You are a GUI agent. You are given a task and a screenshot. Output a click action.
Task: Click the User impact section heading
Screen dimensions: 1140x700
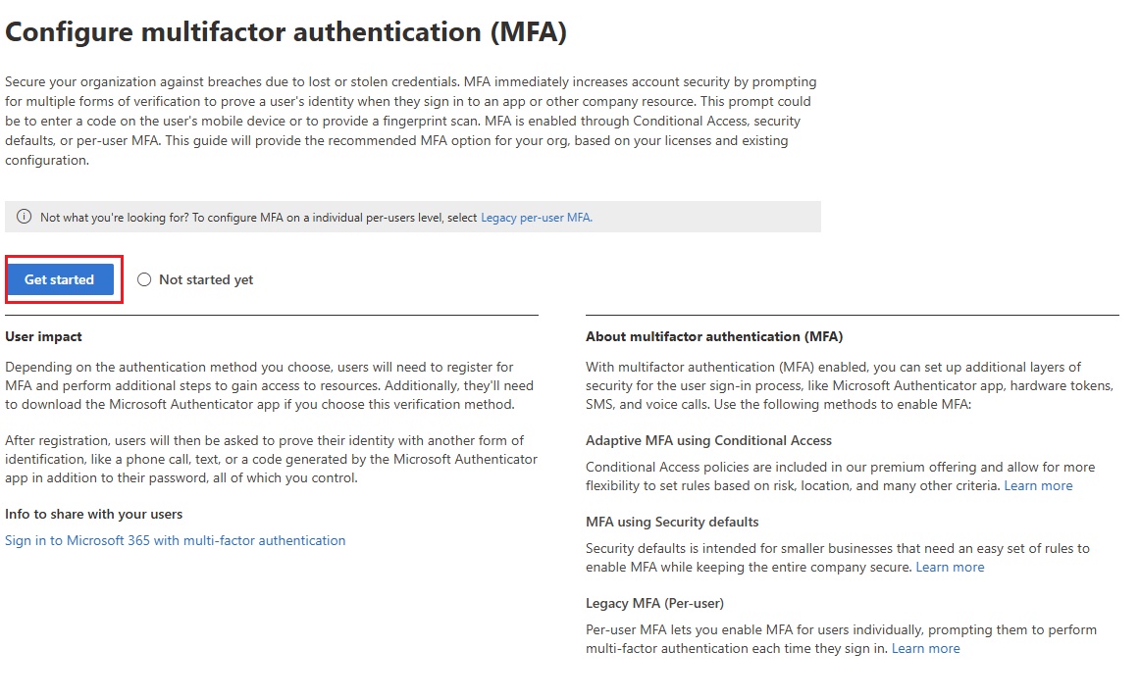tap(43, 336)
